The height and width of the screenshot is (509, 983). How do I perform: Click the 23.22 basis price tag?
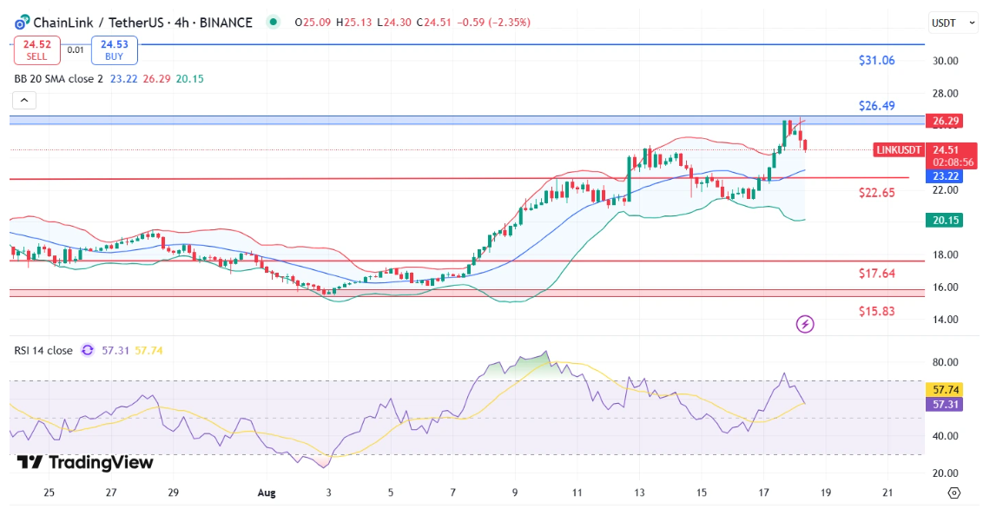click(x=944, y=176)
